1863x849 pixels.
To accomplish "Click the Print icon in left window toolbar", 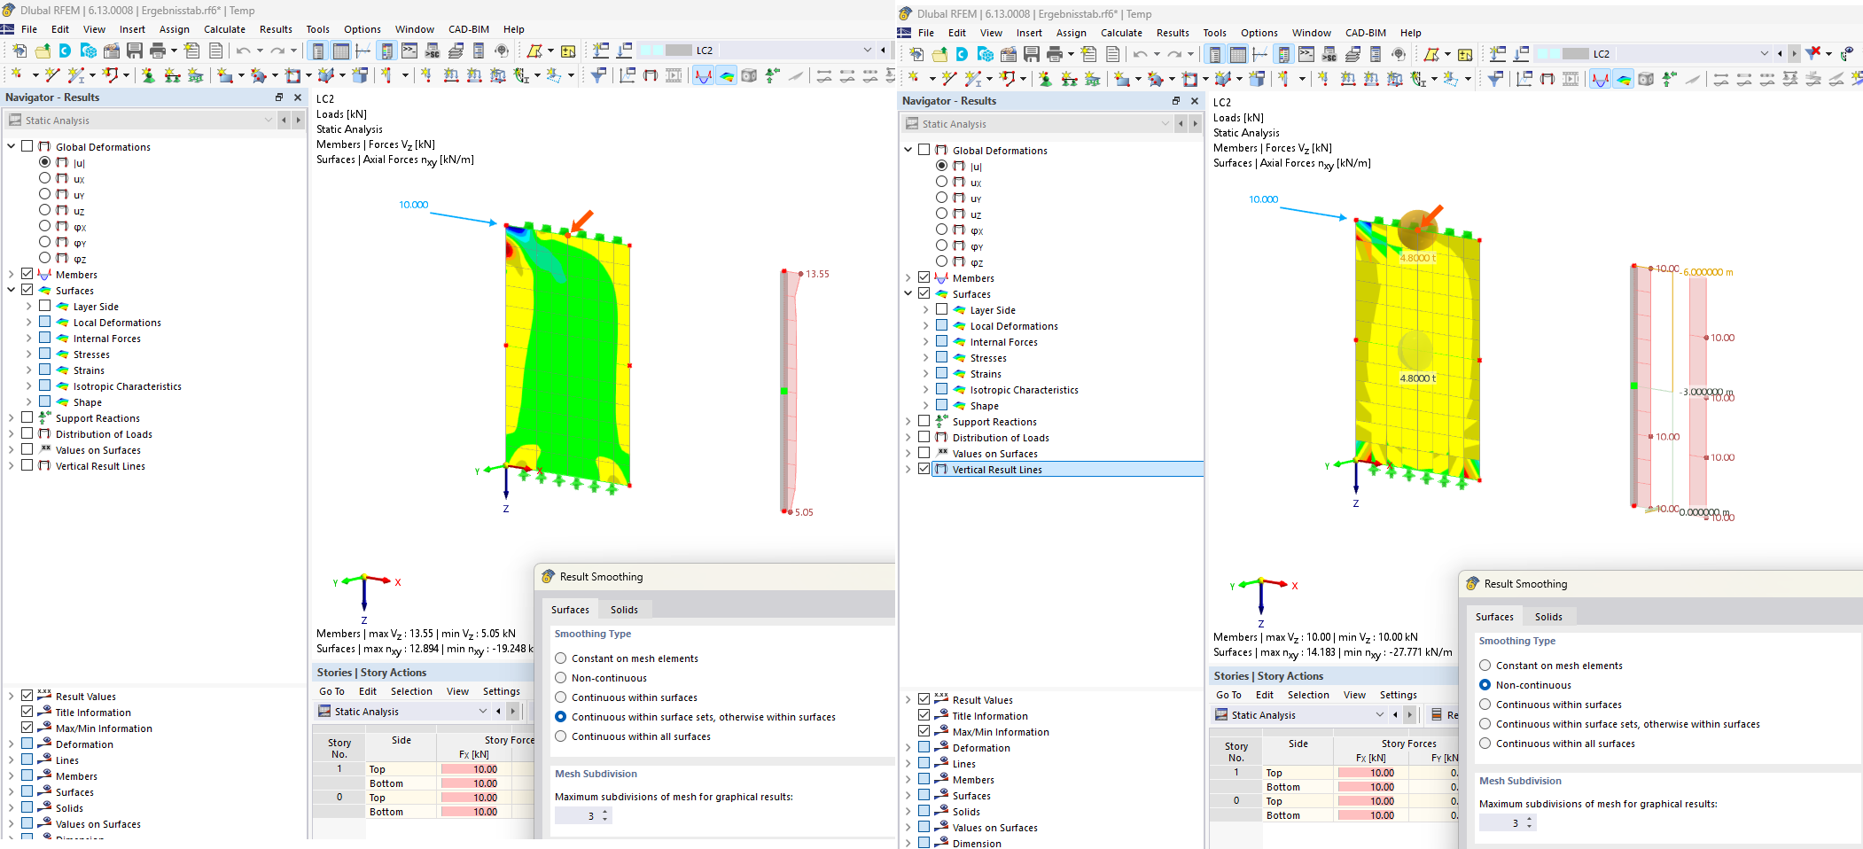I will [x=158, y=51].
